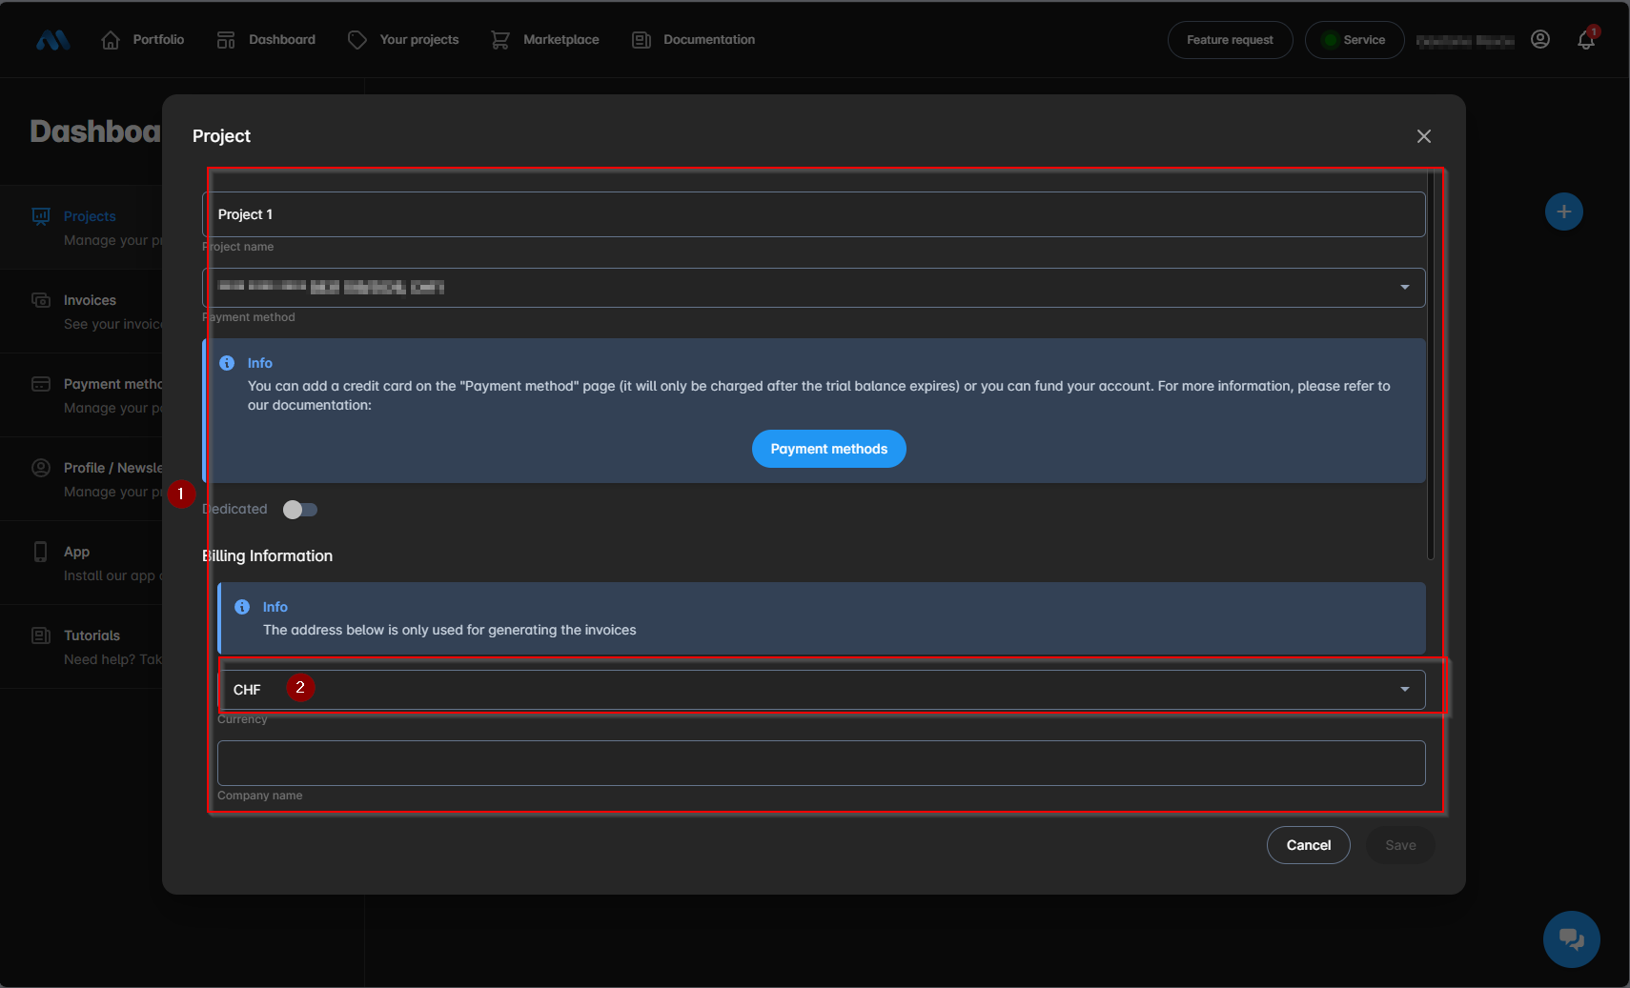Open the CHF currency dropdown
Image resolution: width=1630 pixels, height=988 pixels.
coord(1404,690)
